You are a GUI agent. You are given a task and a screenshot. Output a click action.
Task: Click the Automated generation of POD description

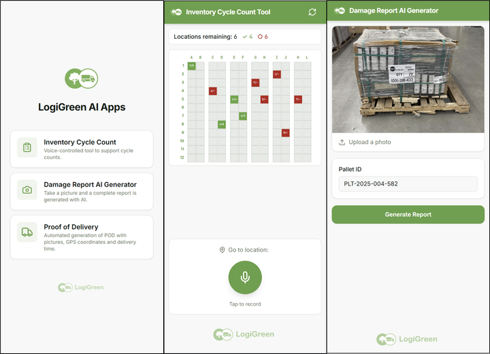[90, 242]
